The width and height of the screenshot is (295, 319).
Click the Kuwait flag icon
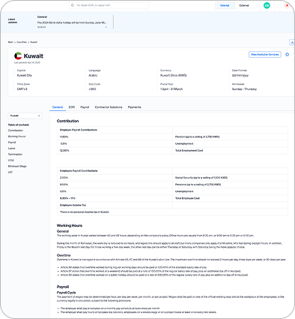pyautogui.click(x=18, y=56)
